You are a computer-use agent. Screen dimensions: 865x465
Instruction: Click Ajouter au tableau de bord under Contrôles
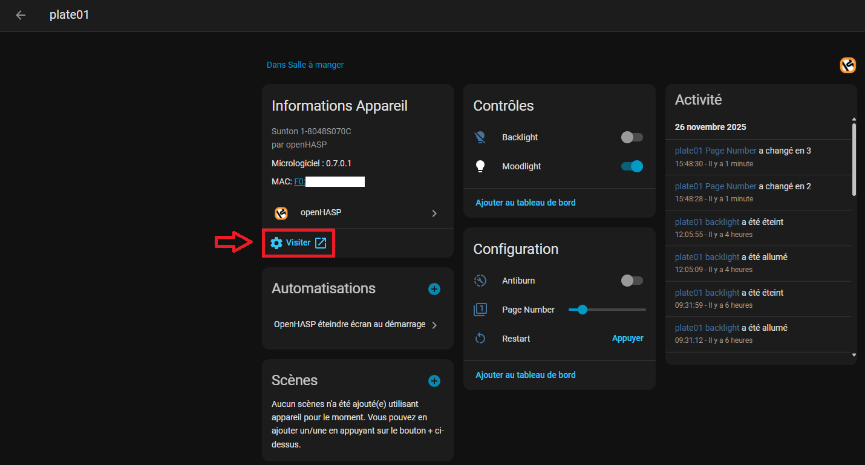525,203
